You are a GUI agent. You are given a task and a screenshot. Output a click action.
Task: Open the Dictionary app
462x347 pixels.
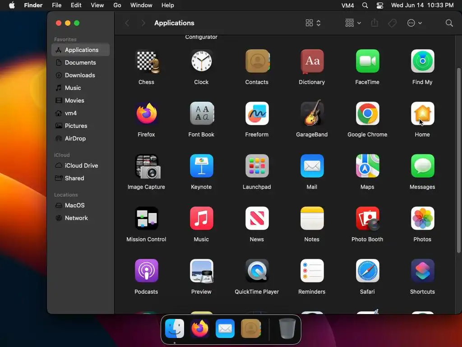click(312, 61)
